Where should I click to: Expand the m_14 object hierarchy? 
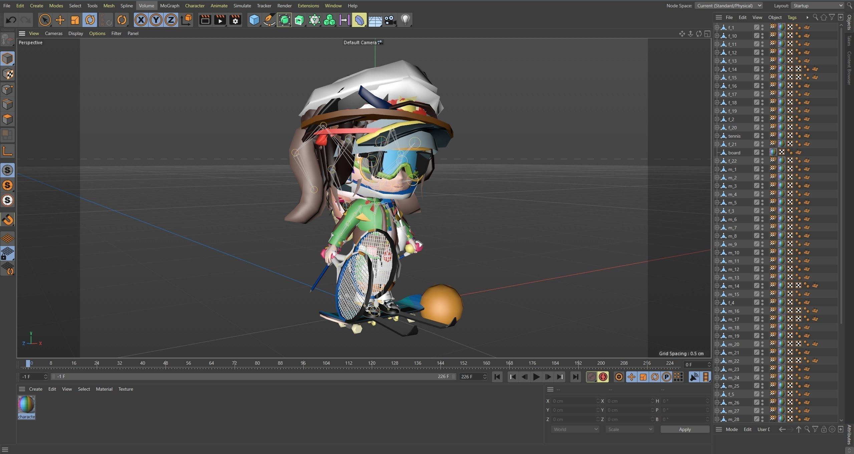coord(717,286)
